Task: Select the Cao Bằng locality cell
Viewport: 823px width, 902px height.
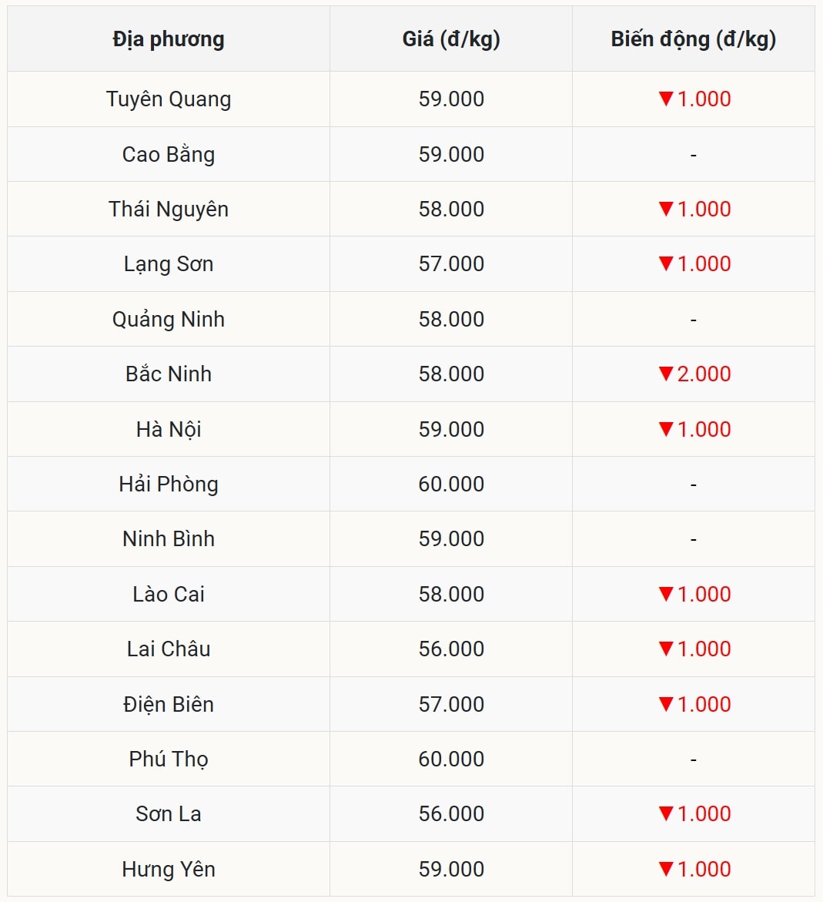Action: coord(169,154)
